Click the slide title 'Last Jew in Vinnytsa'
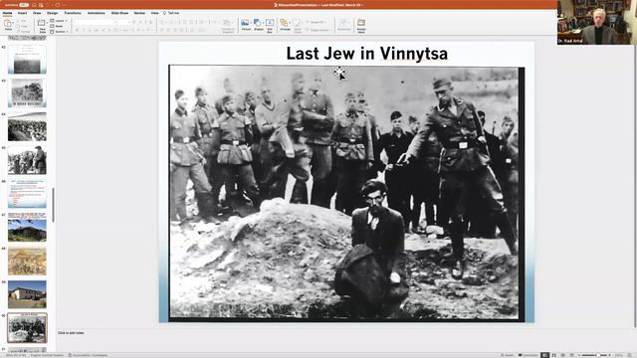Screen dimensions: 637x358 pos(367,54)
